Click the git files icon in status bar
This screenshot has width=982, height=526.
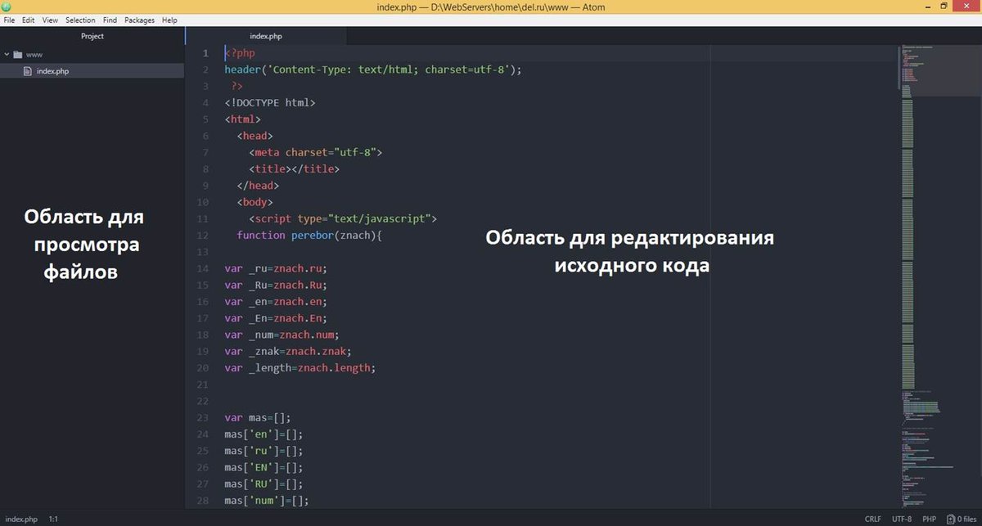tap(950, 519)
